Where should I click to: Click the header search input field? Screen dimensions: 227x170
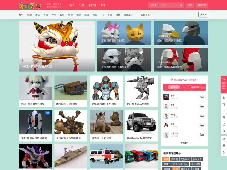coord(169,5)
